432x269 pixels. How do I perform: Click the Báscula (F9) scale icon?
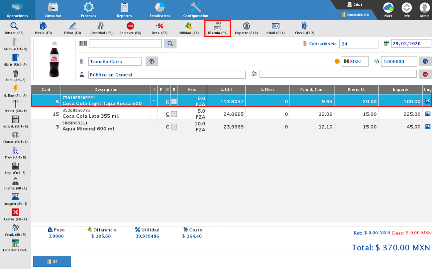point(217,26)
